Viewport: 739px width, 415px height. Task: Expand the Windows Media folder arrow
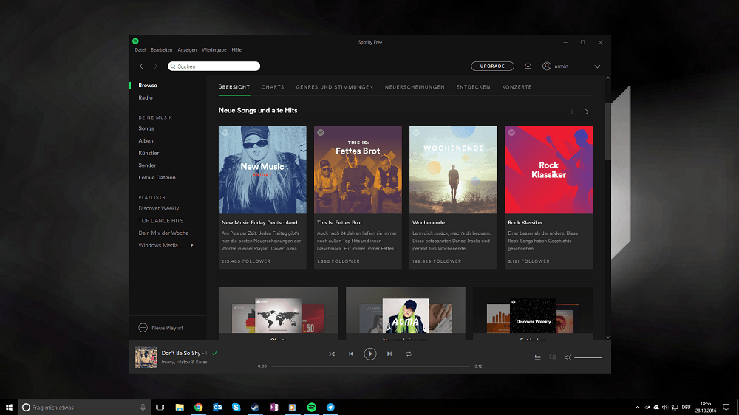pos(192,245)
